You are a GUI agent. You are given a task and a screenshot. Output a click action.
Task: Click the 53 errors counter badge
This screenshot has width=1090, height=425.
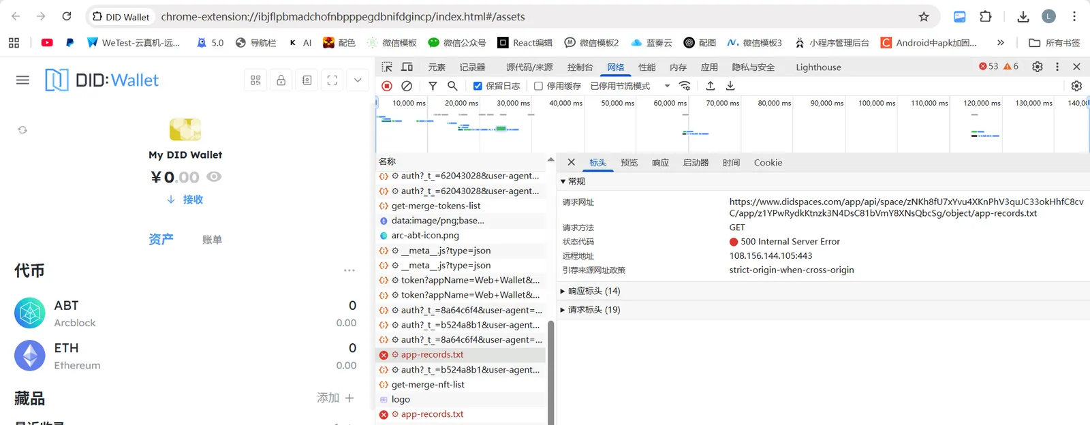(x=988, y=66)
